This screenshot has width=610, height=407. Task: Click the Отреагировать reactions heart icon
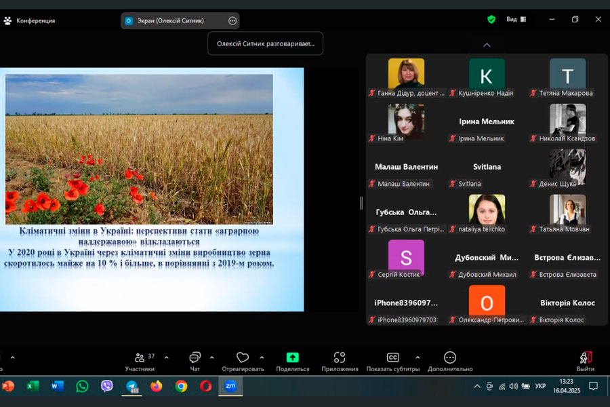pos(243,358)
